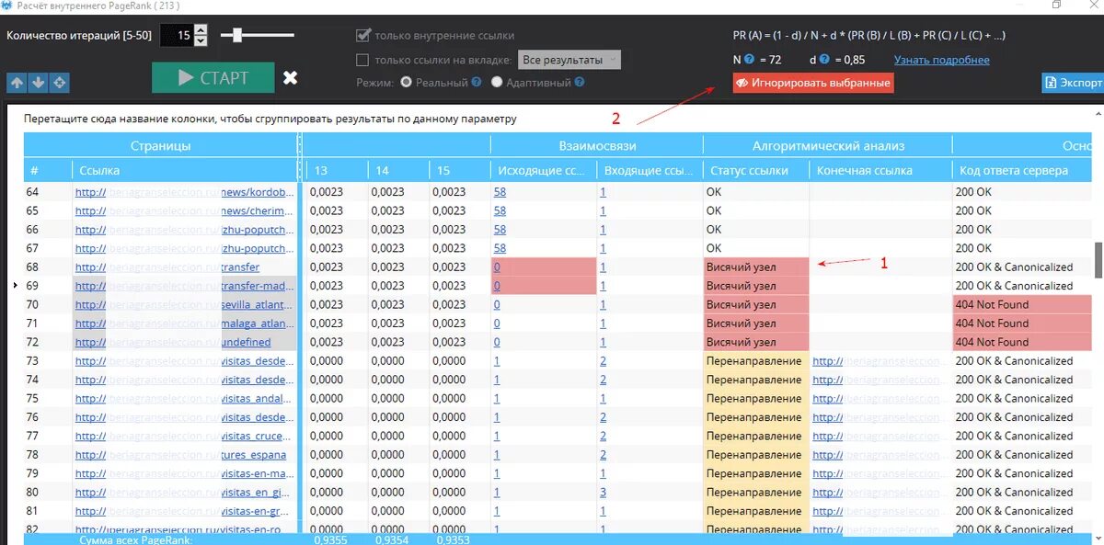Click outgoing links 0 in row 68

pos(497,267)
